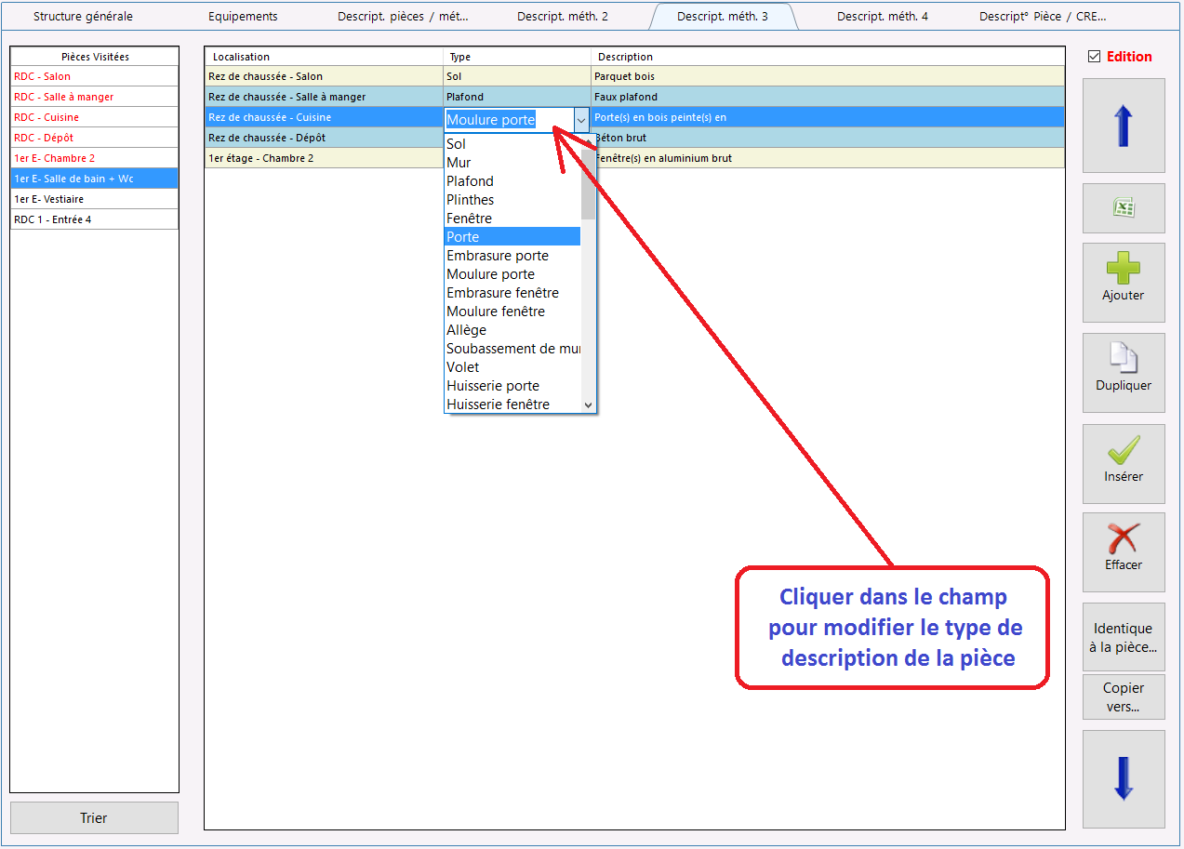Image resolution: width=1184 pixels, height=849 pixels.
Task: Toggle the Edition checkbox
Action: click(x=1094, y=57)
